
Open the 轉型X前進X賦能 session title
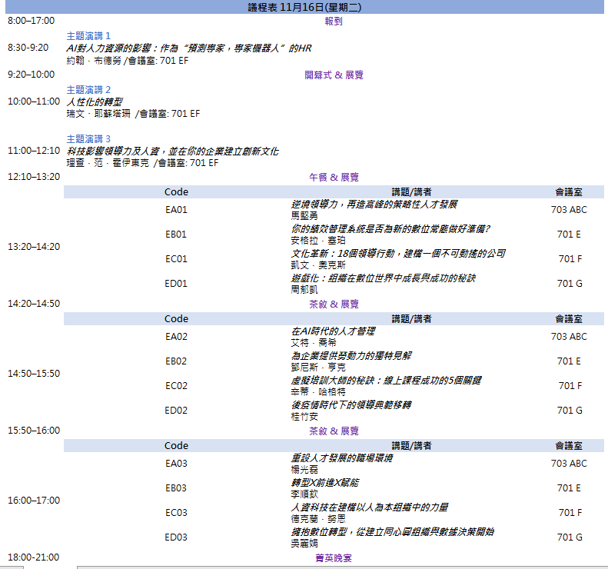pos(324,482)
